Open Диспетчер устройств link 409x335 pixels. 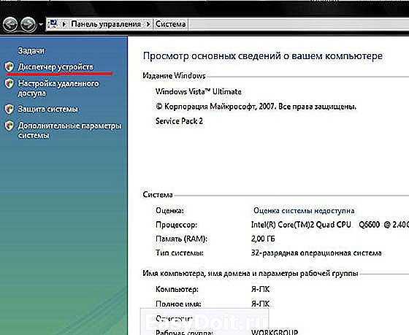point(56,67)
